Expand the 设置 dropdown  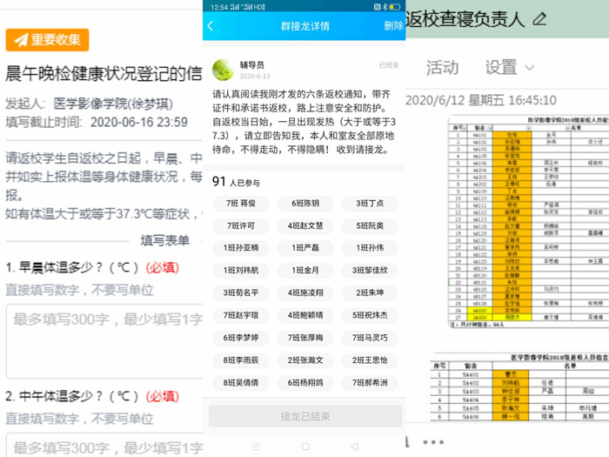tap(510, 67)
